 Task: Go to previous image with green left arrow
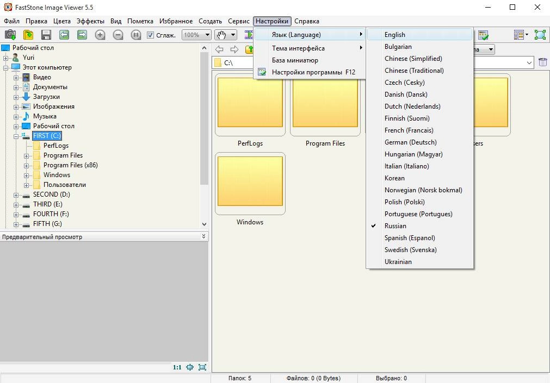tap(64, 35)
